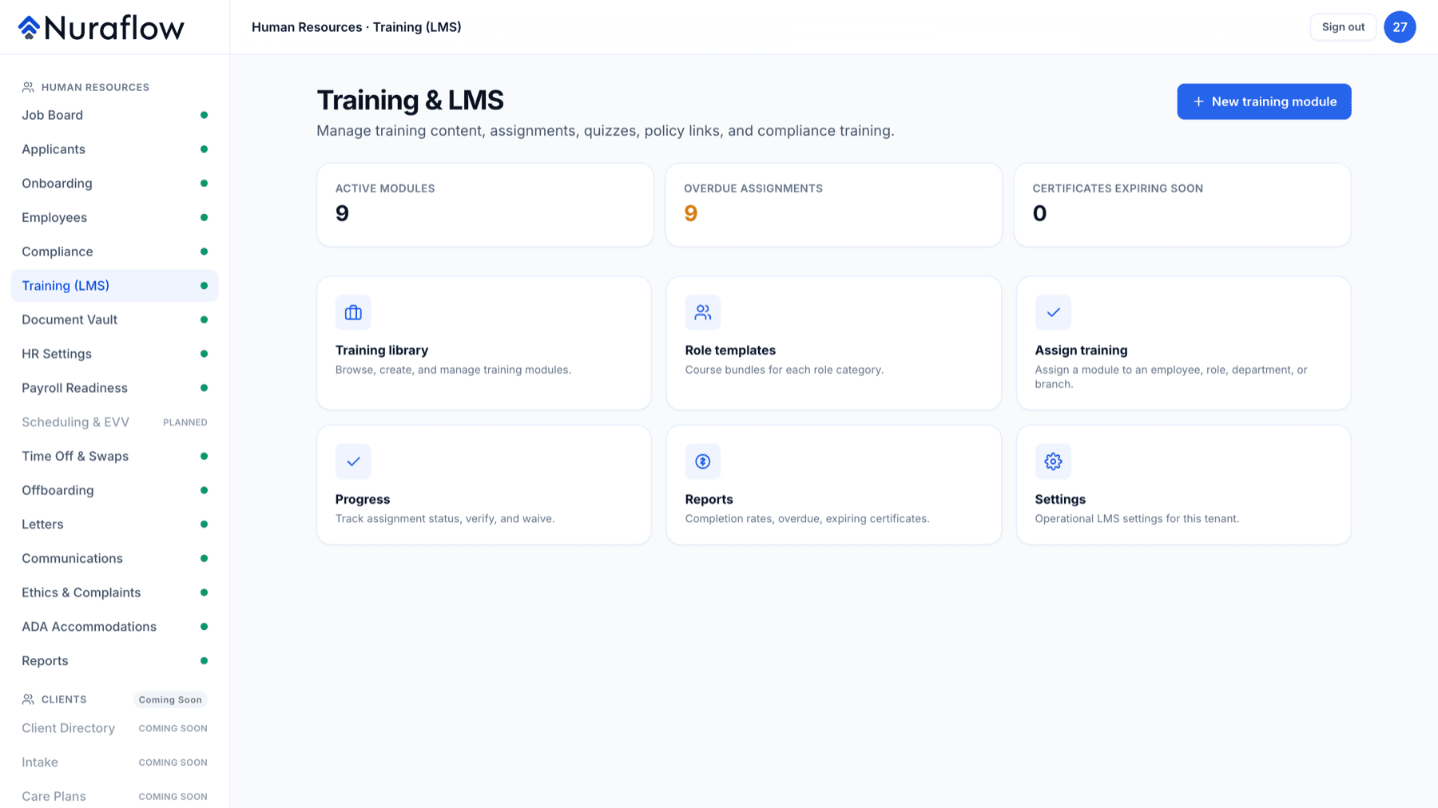This screenshot has height=808, width=1438.
Task: Open Letters in sidebar
Action: click(x=115, y=525)
